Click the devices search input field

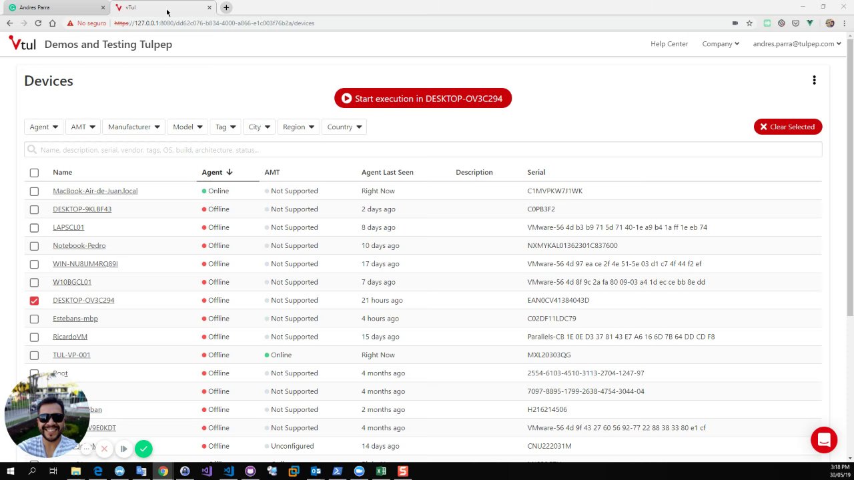(423, 150)
